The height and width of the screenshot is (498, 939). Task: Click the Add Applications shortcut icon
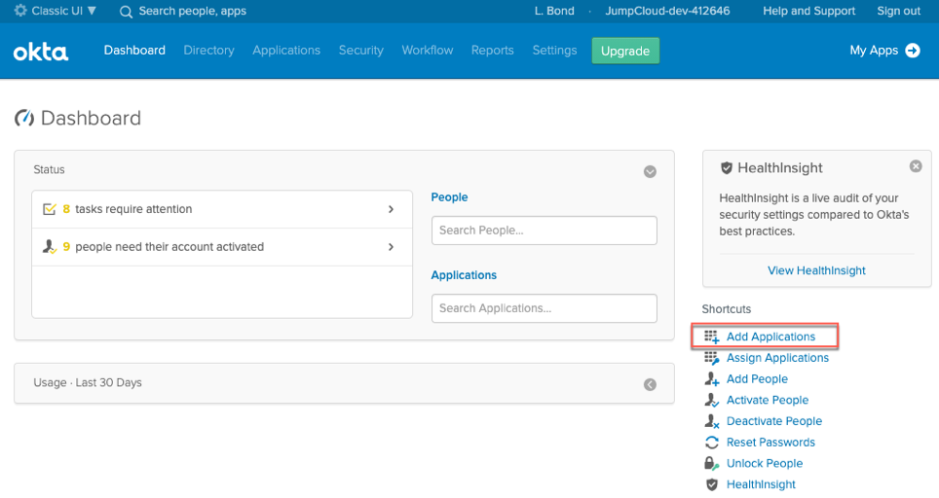(x=711, y=337)
